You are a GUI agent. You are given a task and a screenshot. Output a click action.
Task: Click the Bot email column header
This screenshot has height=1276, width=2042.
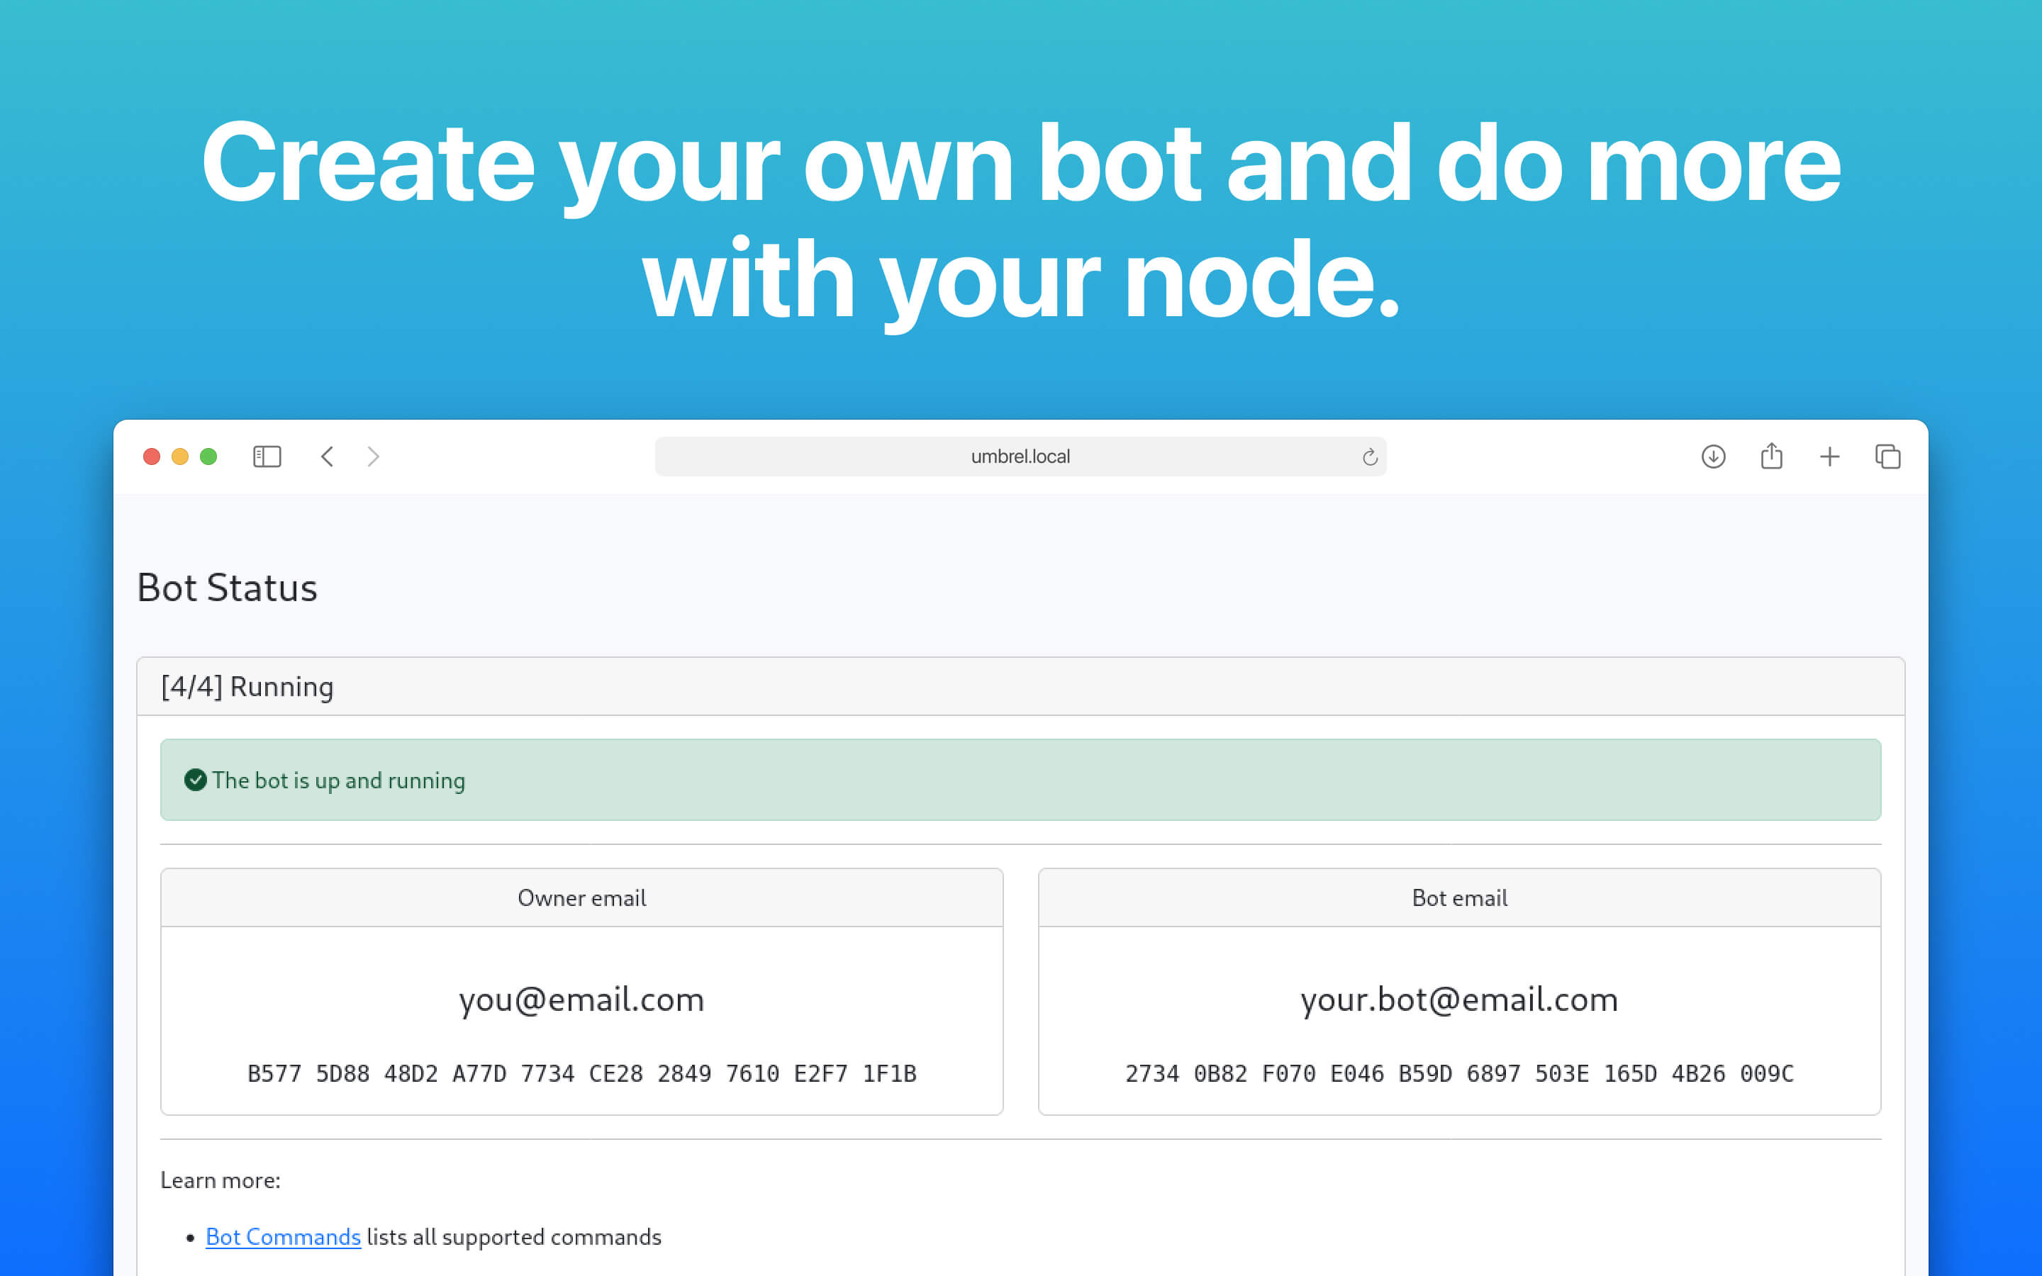(x=1459, y=897)
